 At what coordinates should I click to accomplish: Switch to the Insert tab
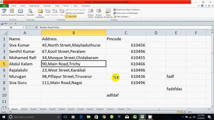pyautogui.click(x=23, y=6)
